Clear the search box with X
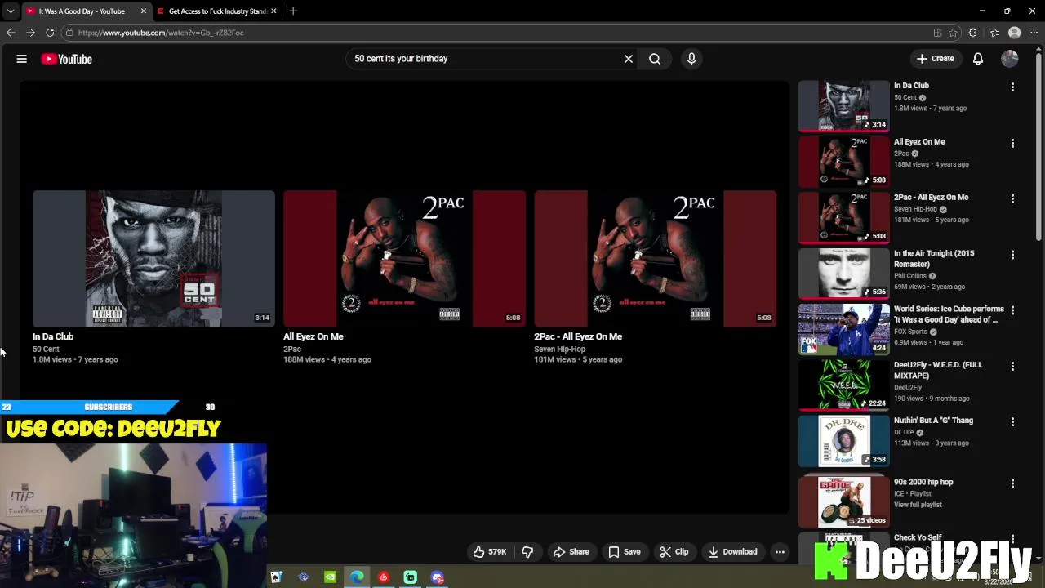1045x588 pixels. click(x=629, y=59)
